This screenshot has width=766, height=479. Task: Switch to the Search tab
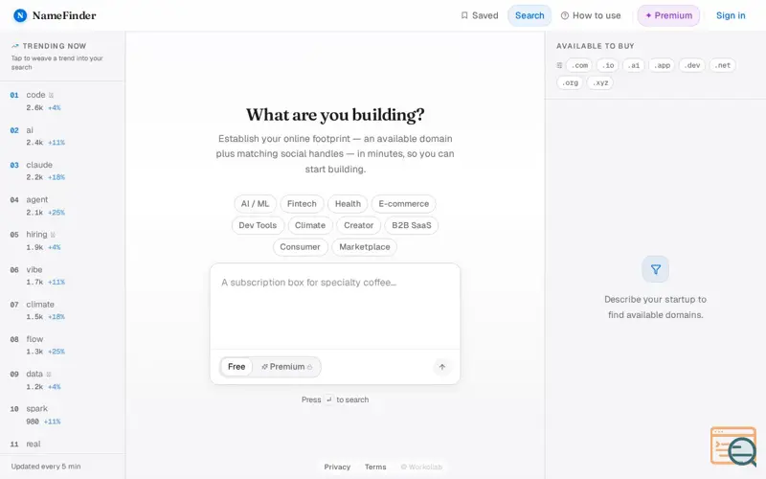529,15
